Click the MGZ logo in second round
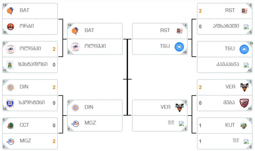Viewport: 255px width, 151px height. (x=75, y=124)
